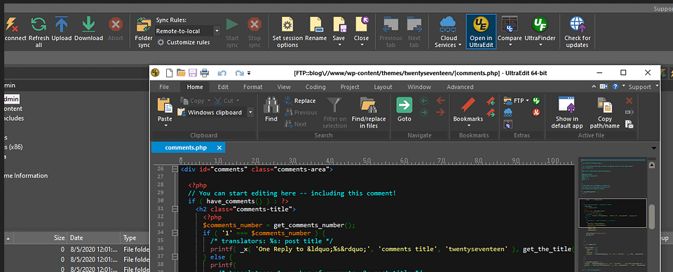Click the Folder sync icon
The width and height of the screenshot is (673, 272).
pyautogui.click(x=144, y=25)
